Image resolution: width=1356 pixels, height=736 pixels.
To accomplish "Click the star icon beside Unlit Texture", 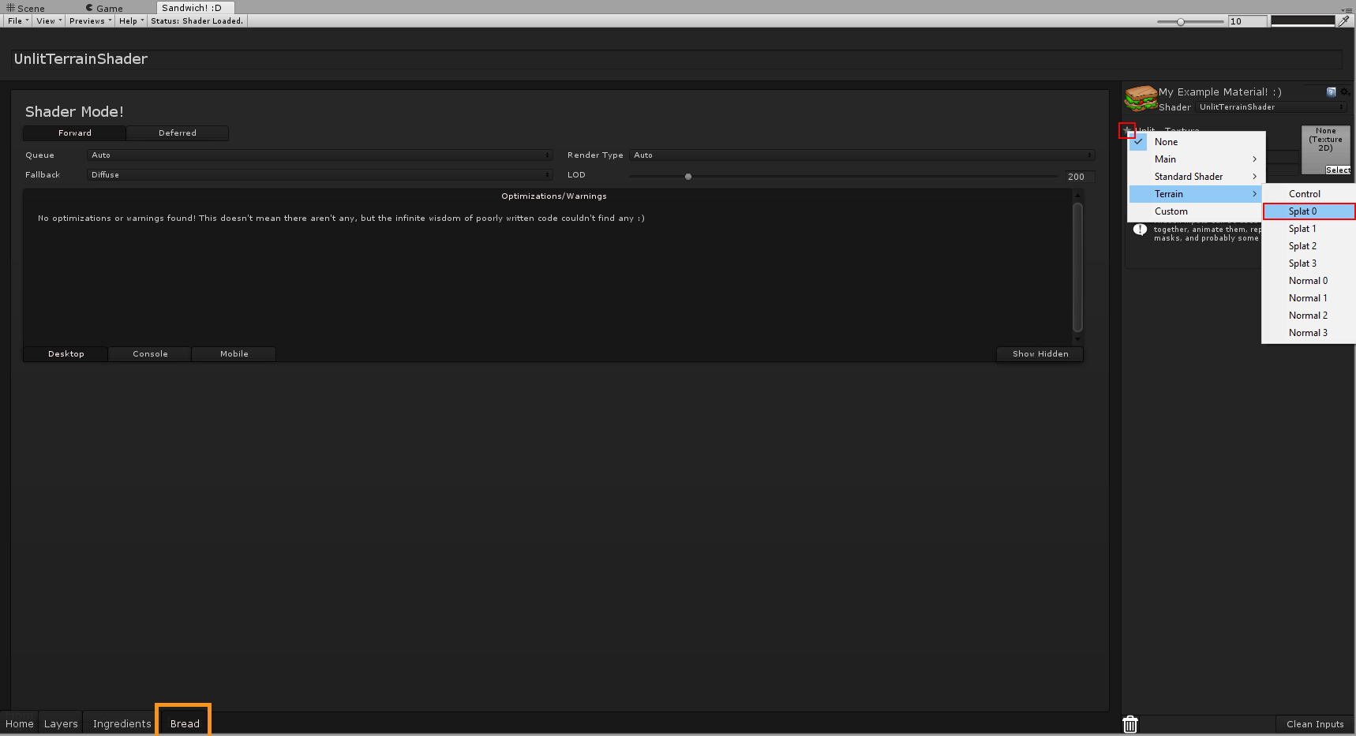I will tap(1127, 130).
